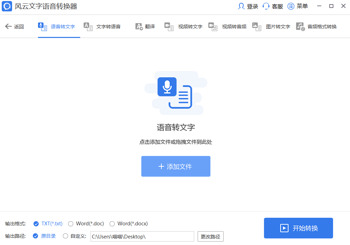Click the 视频转音频 conversion icon

coord(212,26)
